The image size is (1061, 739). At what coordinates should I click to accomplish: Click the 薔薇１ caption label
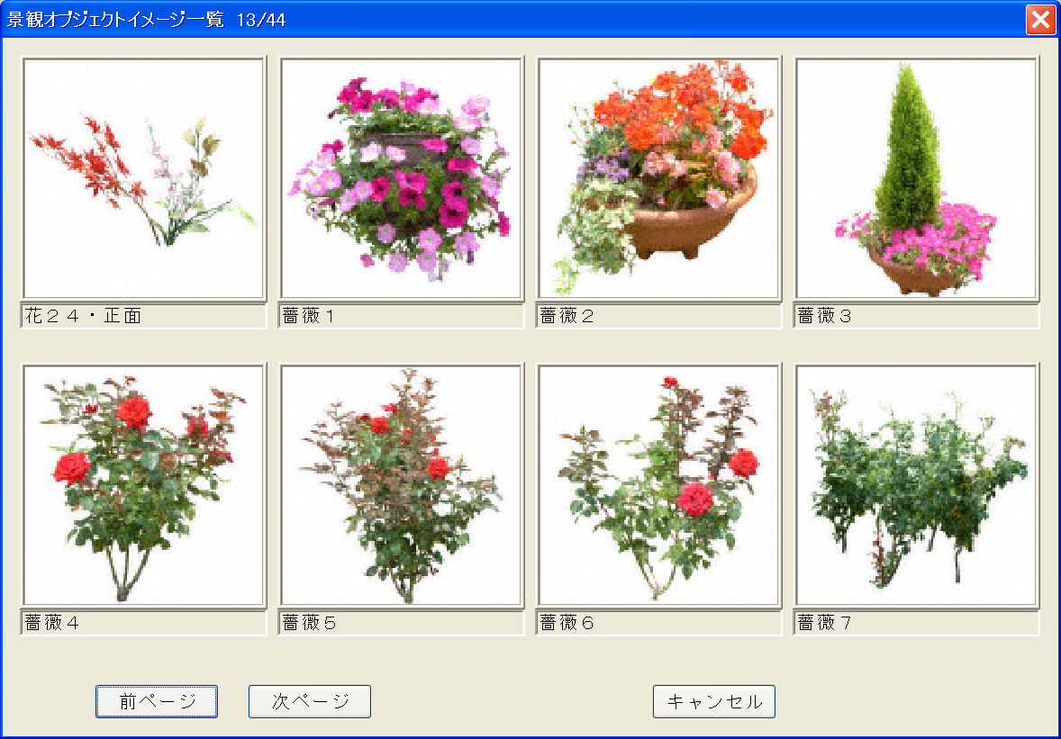tap(402, 316)
